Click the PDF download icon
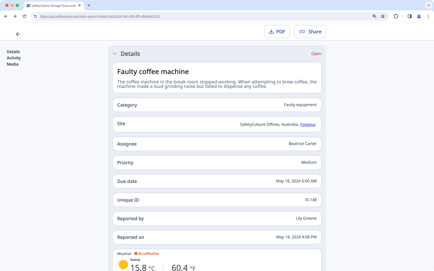434x271 pixels. (x=271, y=31)
